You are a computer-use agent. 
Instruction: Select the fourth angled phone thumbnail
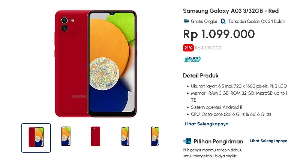coord(125,137)
